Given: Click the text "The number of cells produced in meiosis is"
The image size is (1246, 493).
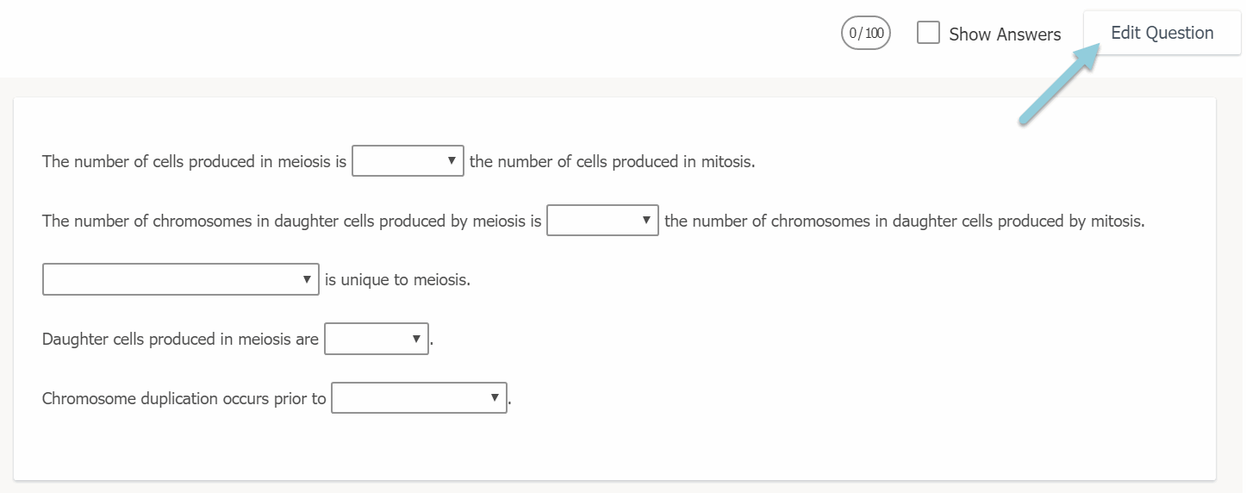Looking at the screenshot, I should tap(194, 162).
